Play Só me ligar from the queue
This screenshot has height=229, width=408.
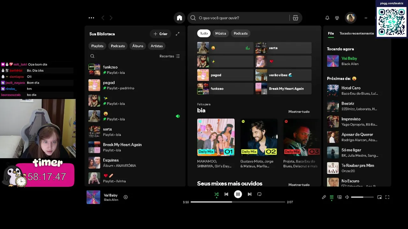356,153
